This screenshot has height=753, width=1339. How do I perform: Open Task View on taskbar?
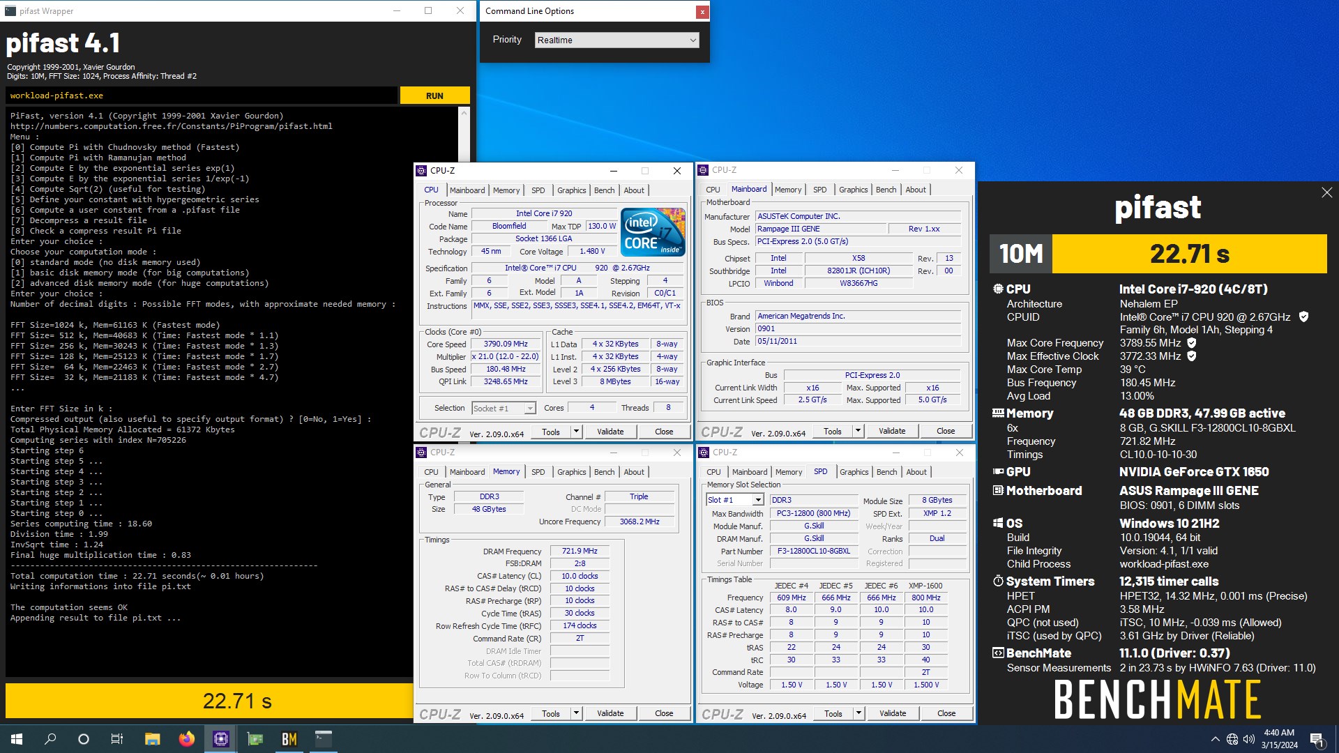pyautogui.click(x=117, y=739)
